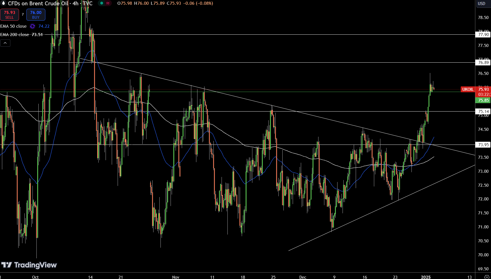Click the 76.50 tick on price scale
The height and width of the screenshot is (279, 491).
pyautogui.click(x=483, y=74)
